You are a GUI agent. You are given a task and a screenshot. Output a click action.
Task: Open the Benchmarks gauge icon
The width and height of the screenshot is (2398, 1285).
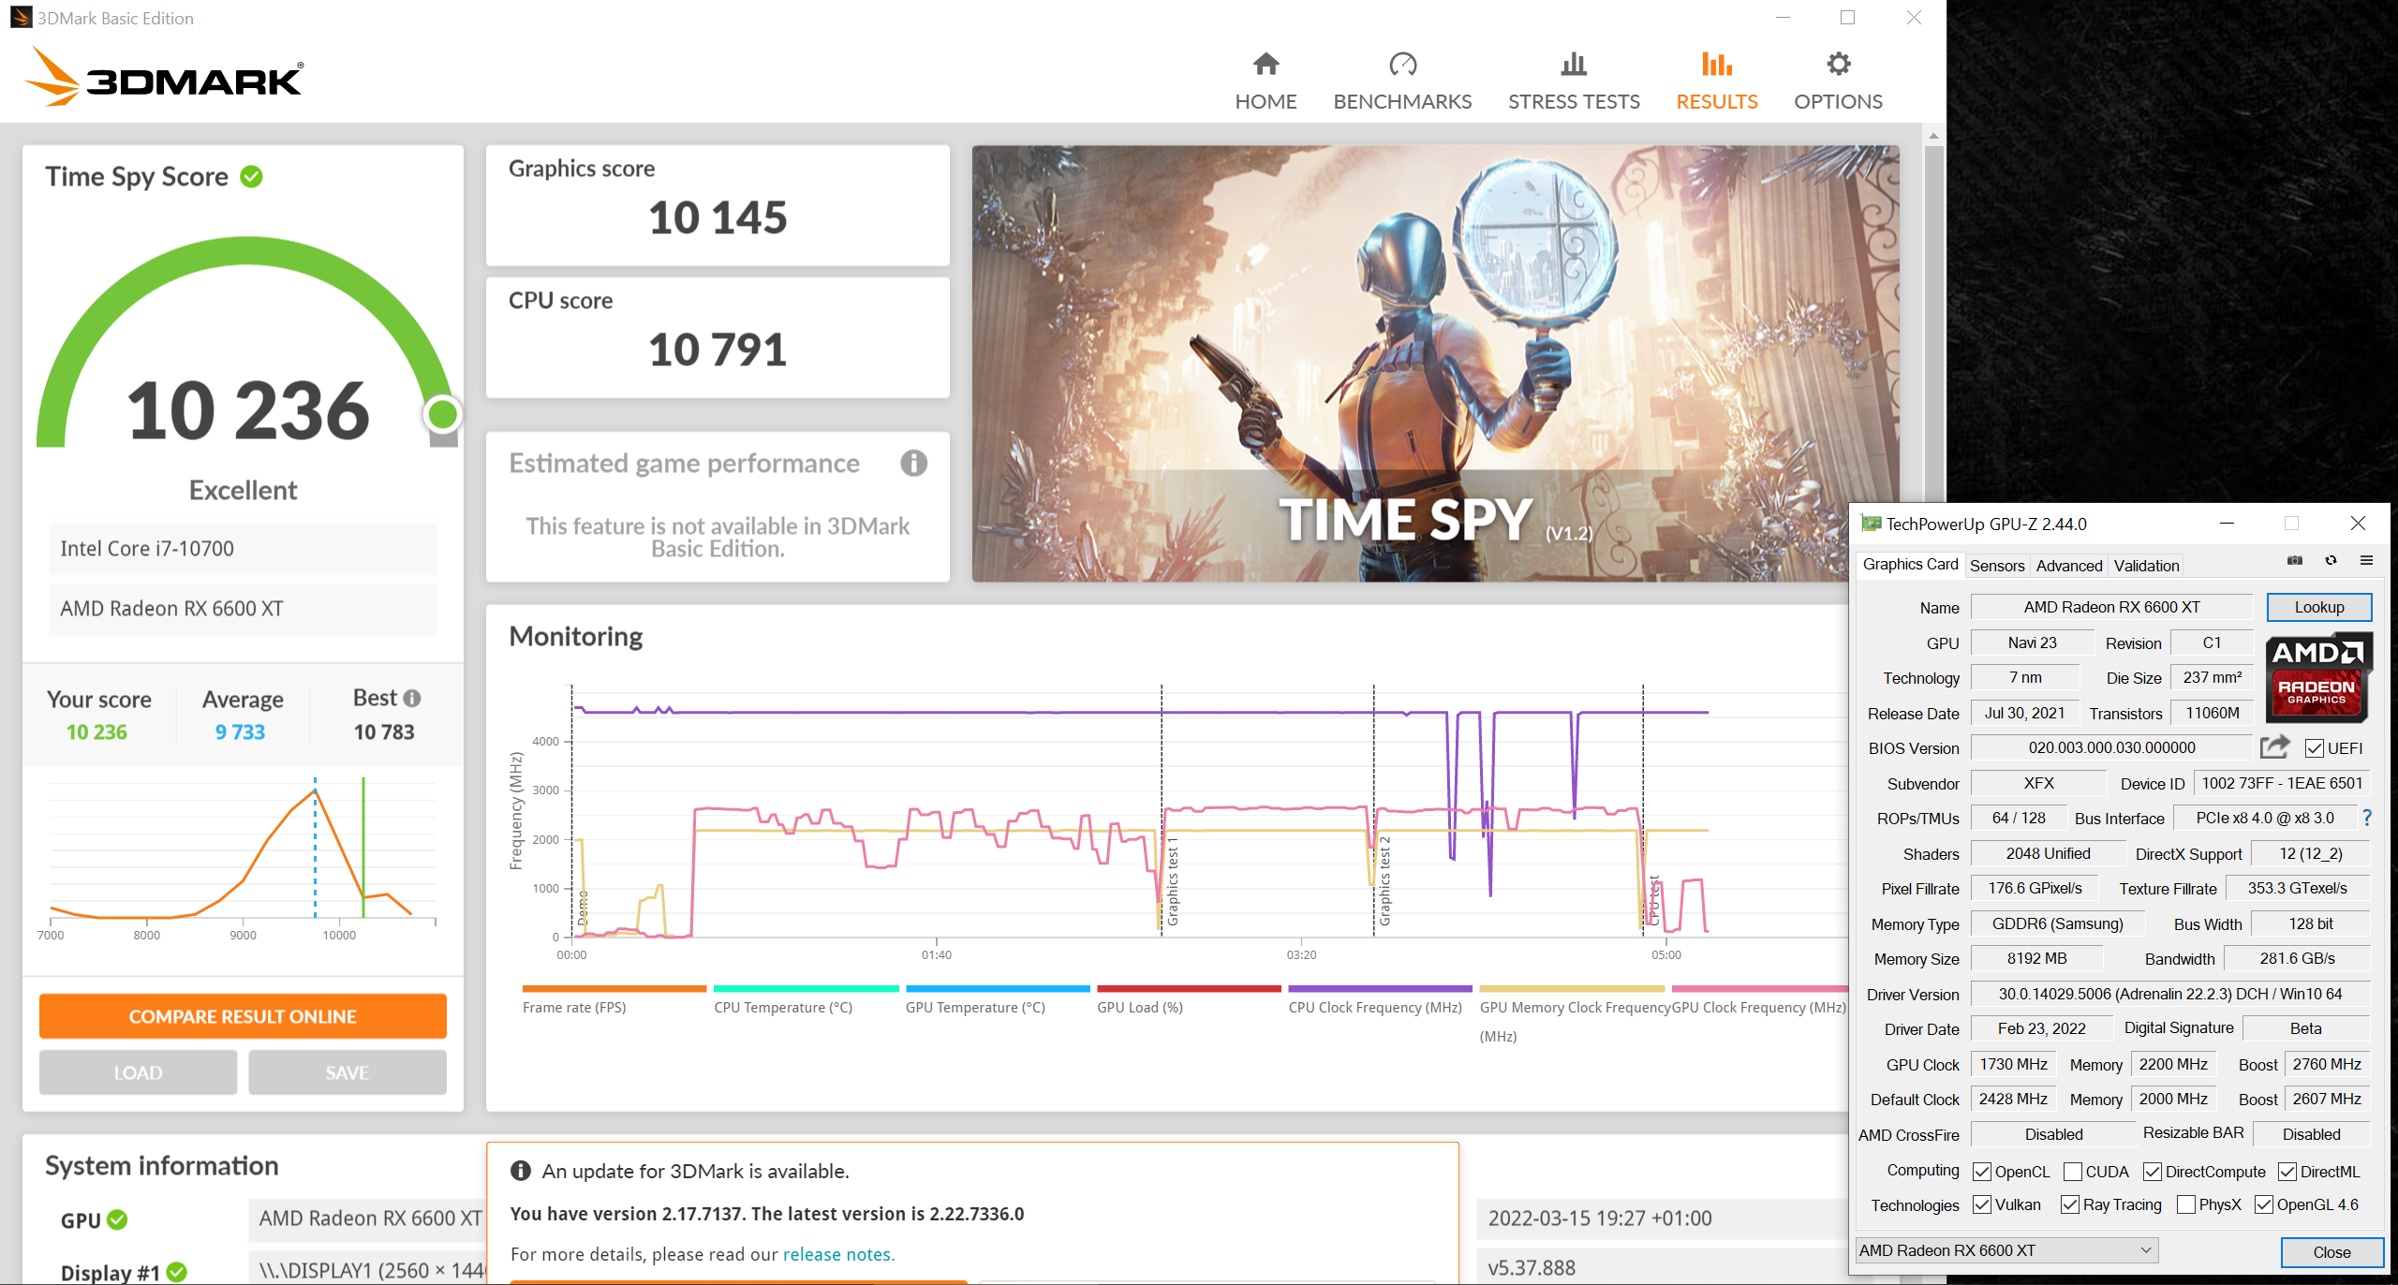[1401, 65]
